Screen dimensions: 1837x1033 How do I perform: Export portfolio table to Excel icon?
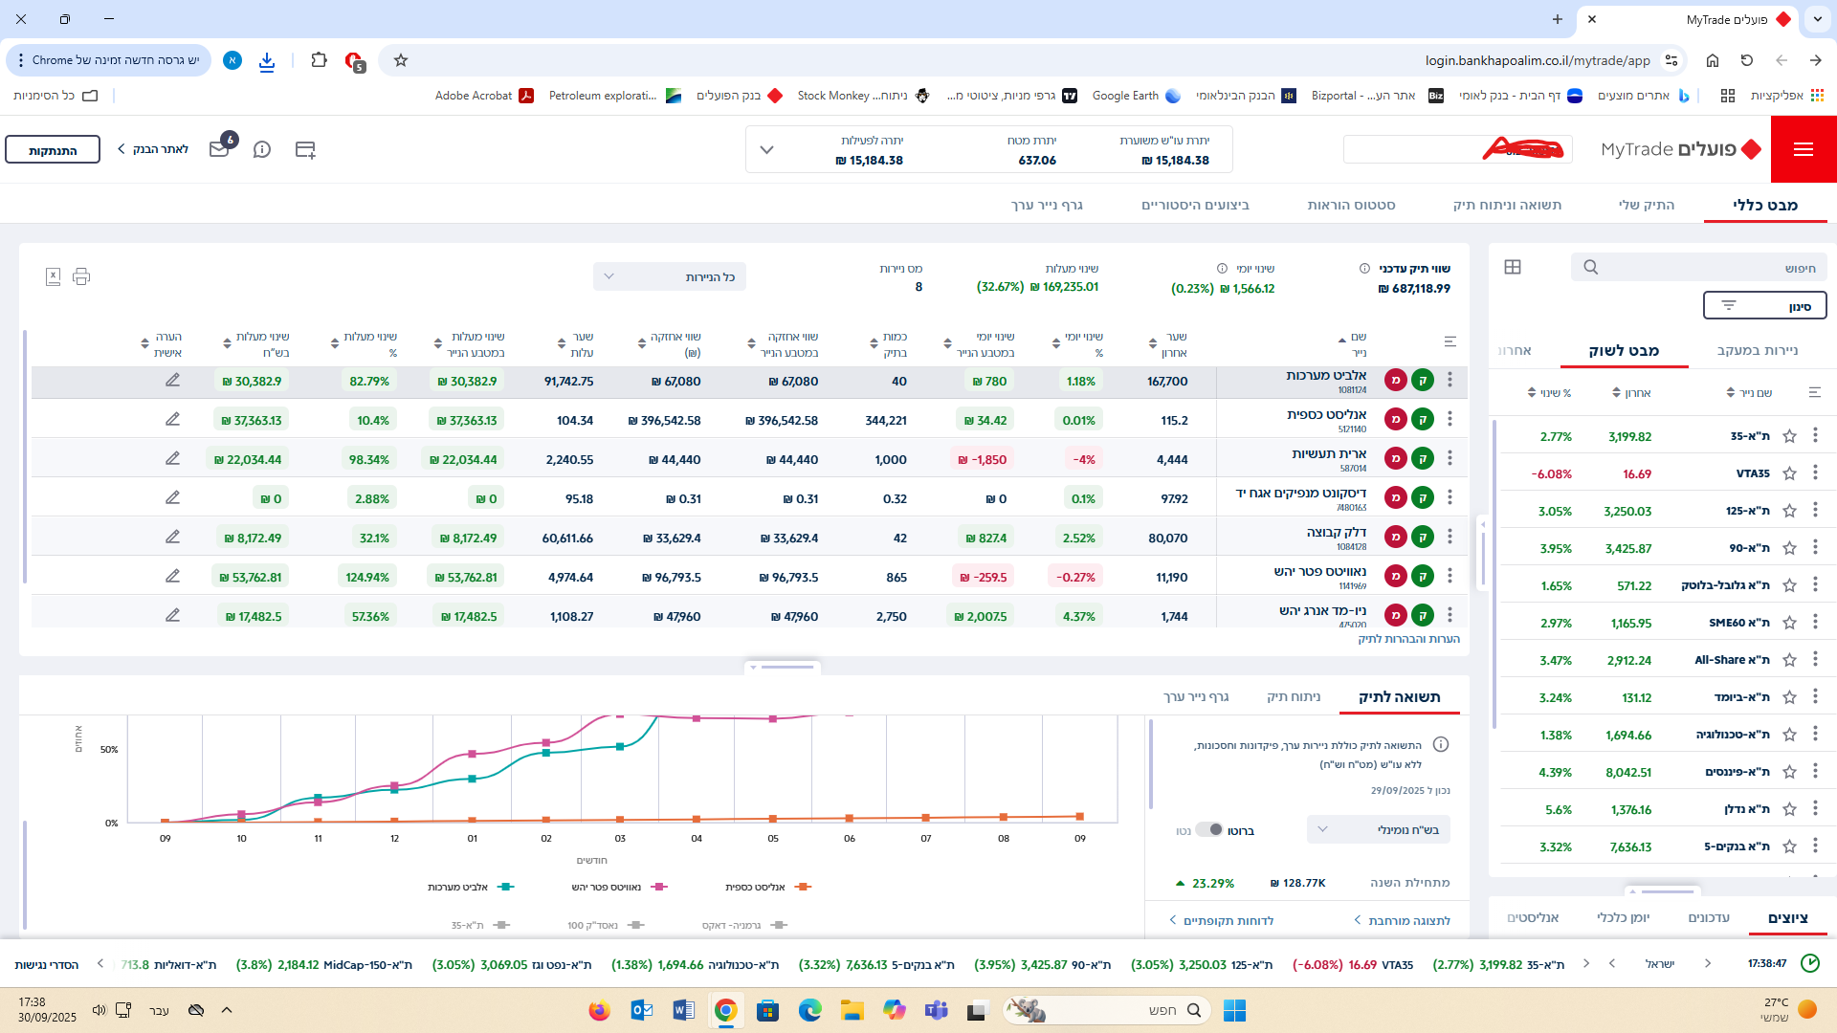(x=54, y=276)
